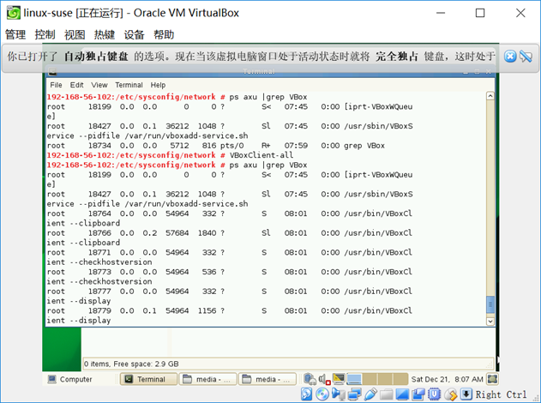
Task: Click the terminal scrollbar thumb
Action: pos(490,304)
